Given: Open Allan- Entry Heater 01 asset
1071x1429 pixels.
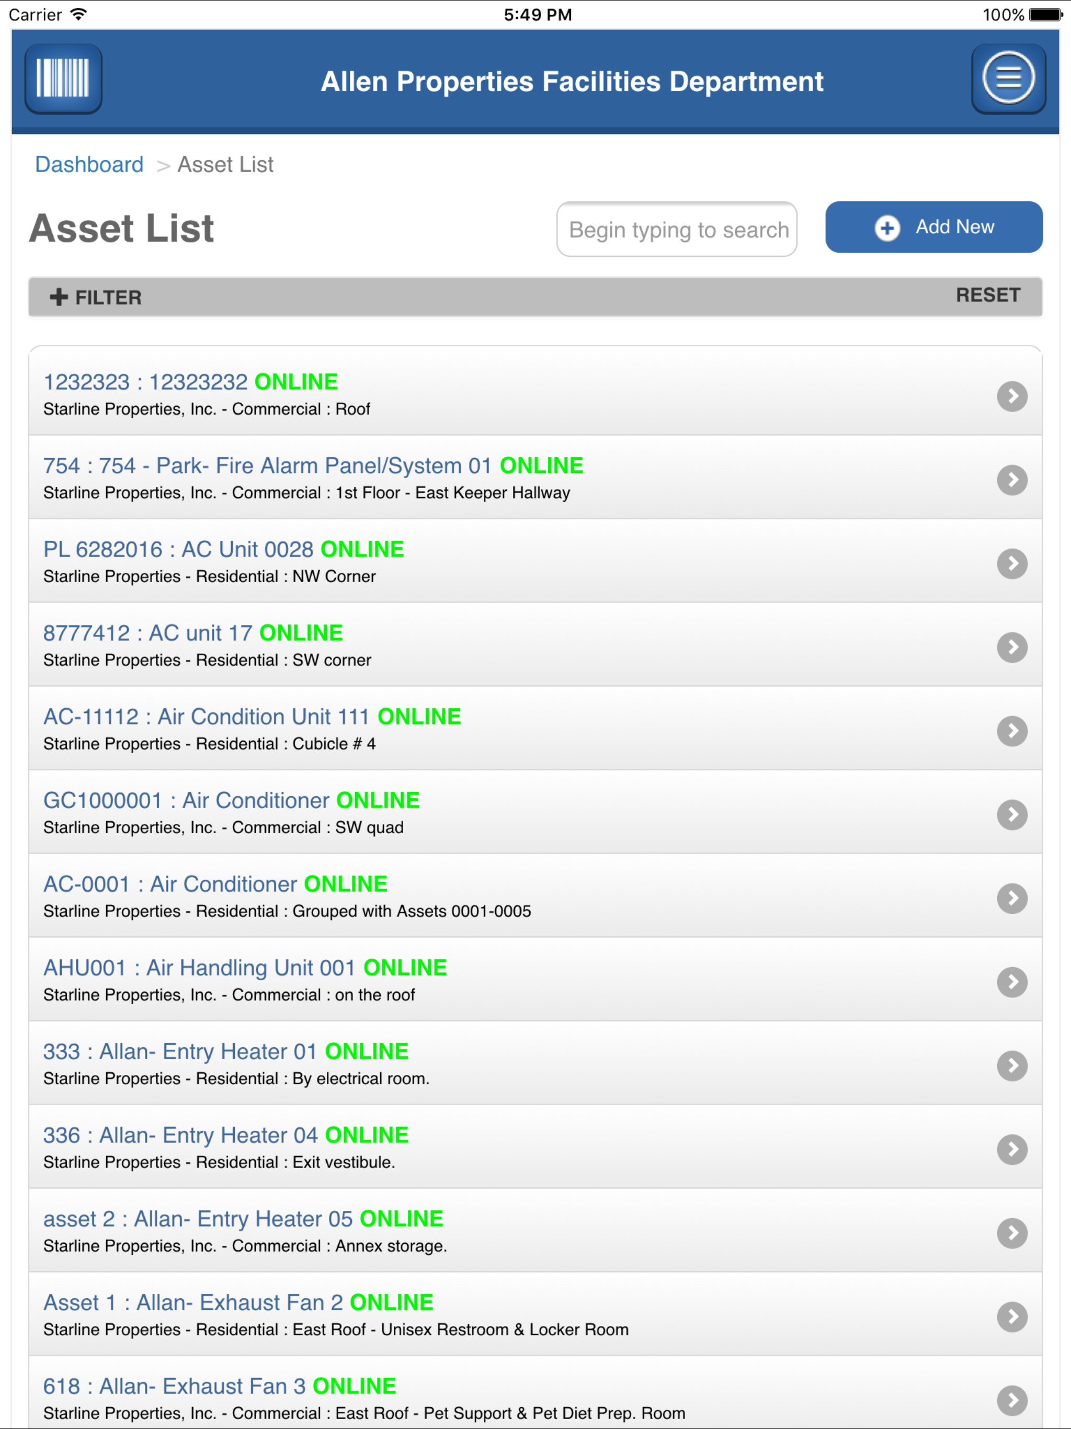Looking at the screenshot, I should (225, 1052).
